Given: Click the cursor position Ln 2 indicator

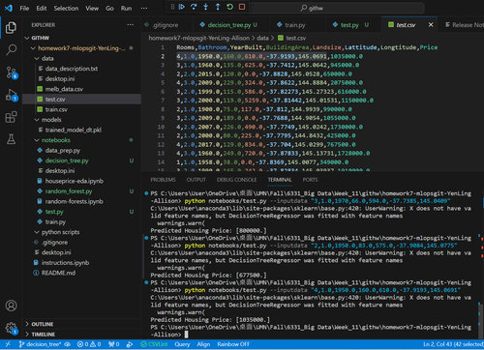Looking at the screenshot, I should (453, 344).
